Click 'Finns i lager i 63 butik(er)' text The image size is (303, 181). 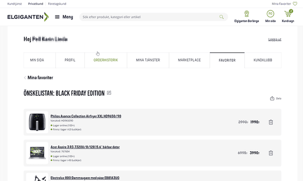point(67,130)
